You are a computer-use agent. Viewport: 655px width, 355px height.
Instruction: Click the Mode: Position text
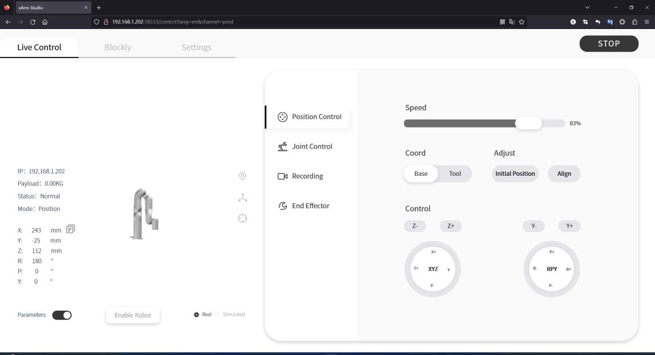[39, 209]
